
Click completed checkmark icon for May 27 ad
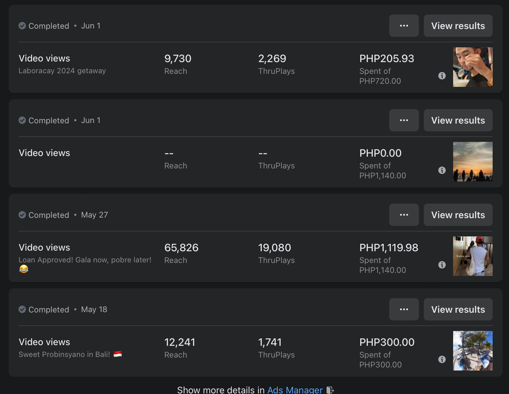click(x=22, y=215)
